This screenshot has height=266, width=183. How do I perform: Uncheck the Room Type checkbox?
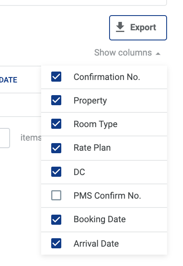pyautogui.click(x=56, y=124)
